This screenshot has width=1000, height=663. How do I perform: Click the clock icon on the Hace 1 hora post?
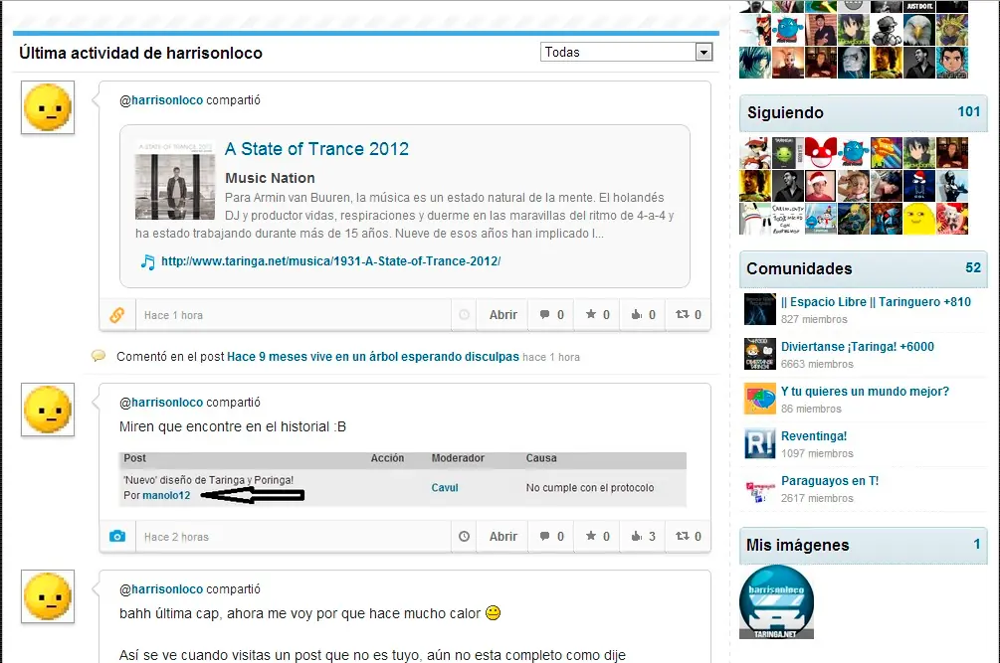465,315
